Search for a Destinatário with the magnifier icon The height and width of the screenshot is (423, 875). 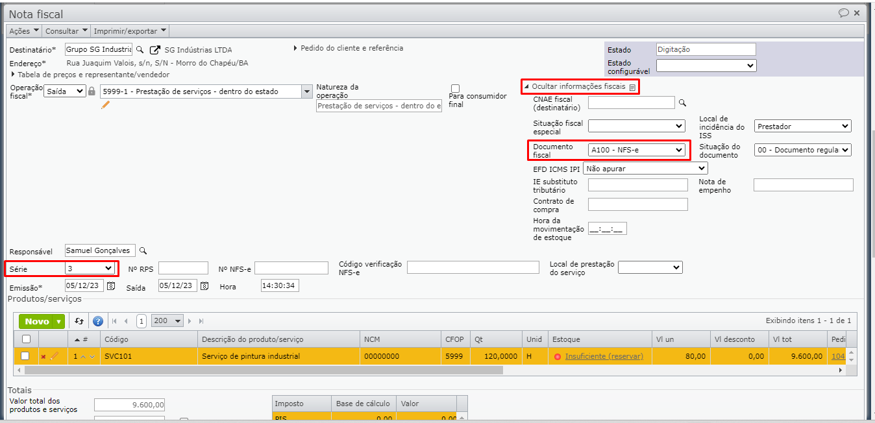(x=140, y=49)
